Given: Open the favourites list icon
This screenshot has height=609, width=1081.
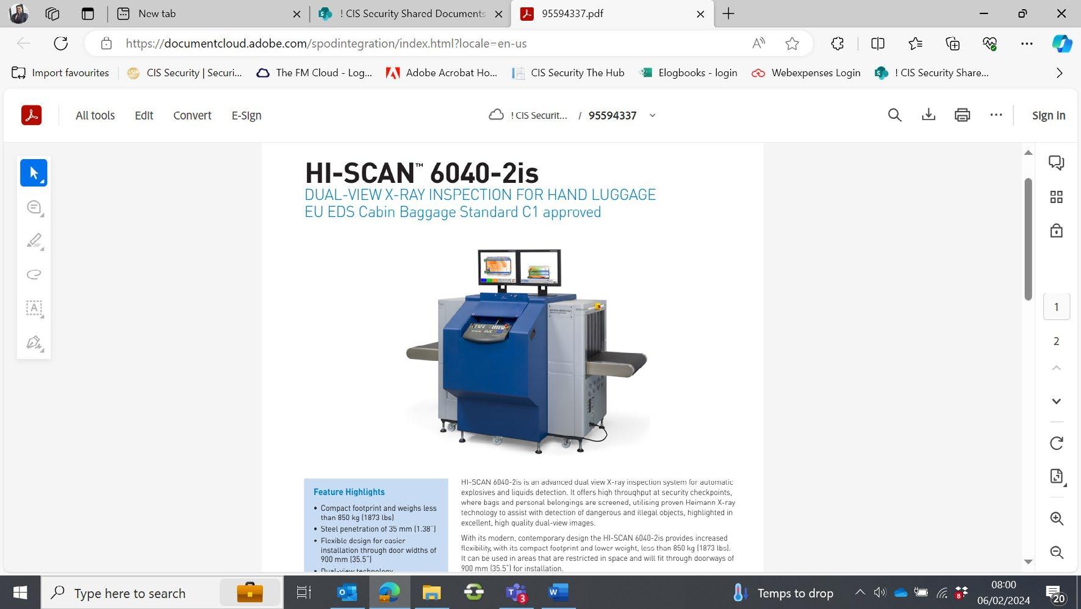Looking at the screenshot, I should [915, 43].
